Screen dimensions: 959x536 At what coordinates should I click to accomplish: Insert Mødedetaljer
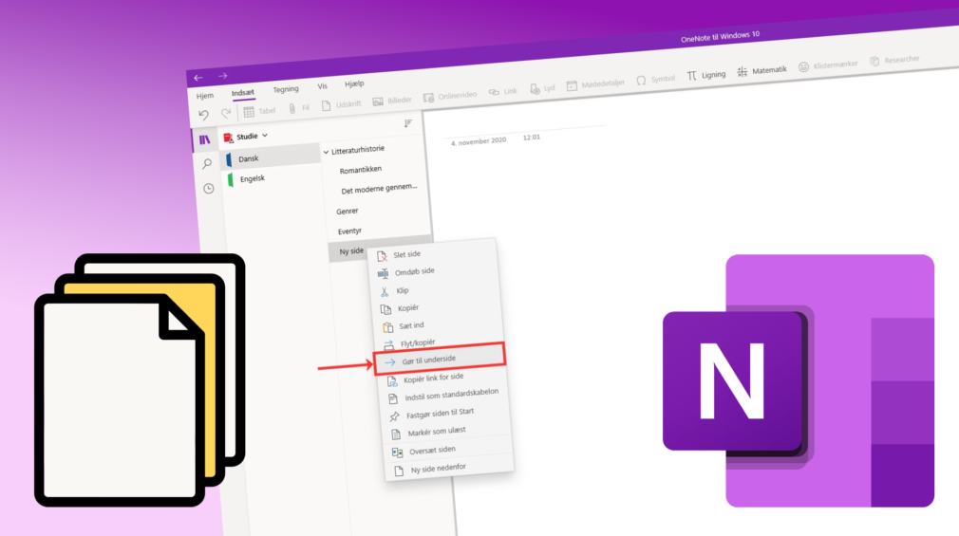(595, 84)
